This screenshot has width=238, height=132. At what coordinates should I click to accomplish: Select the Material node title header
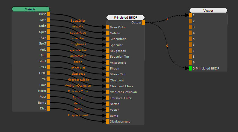[30, 9]
